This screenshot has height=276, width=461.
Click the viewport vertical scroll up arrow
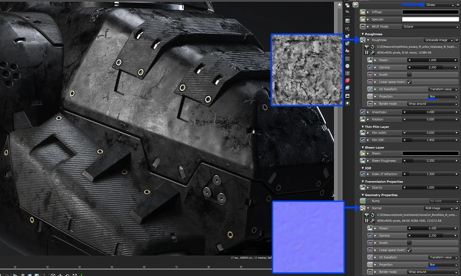tap(339, 4)
